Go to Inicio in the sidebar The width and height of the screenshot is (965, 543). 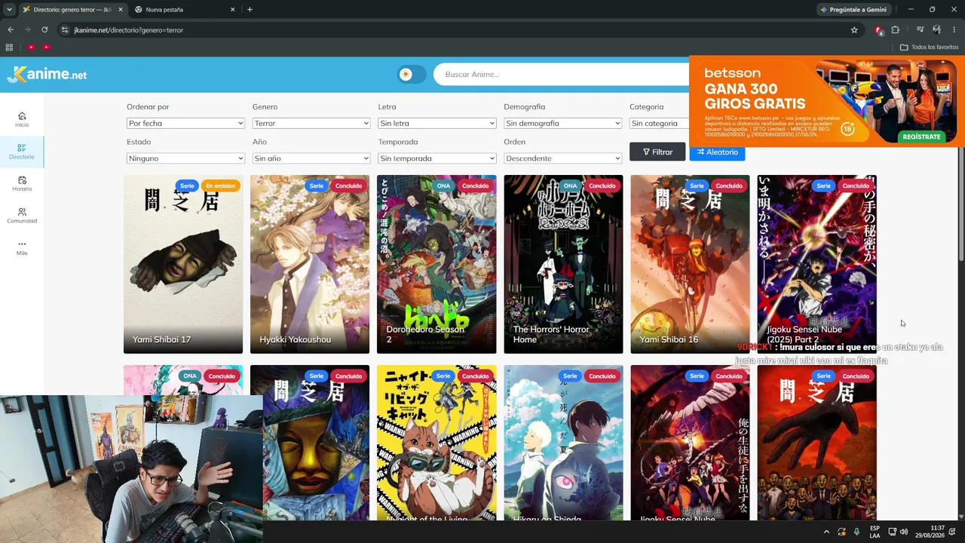(x=22, y=119)
